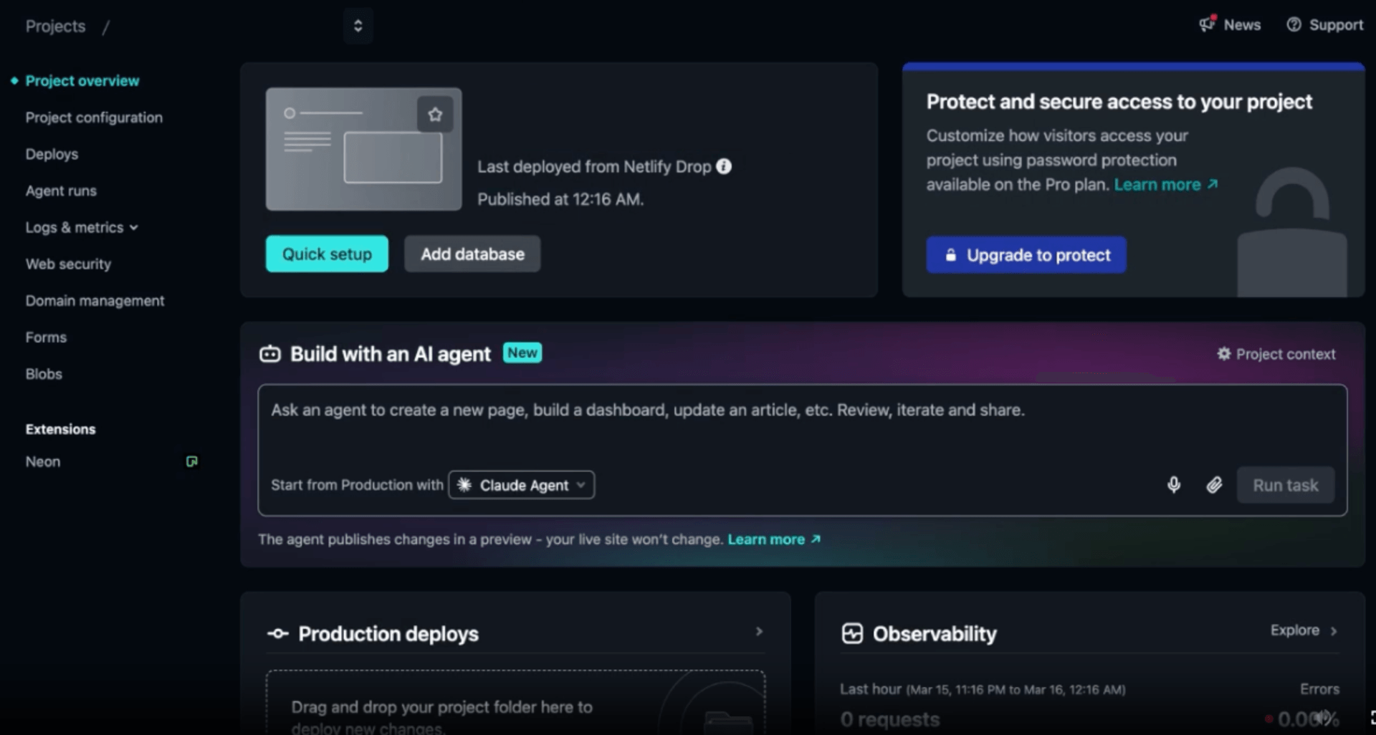1376x735 pixels.
Task: Click Upgrade to protect button
Action: [1026, 255]
